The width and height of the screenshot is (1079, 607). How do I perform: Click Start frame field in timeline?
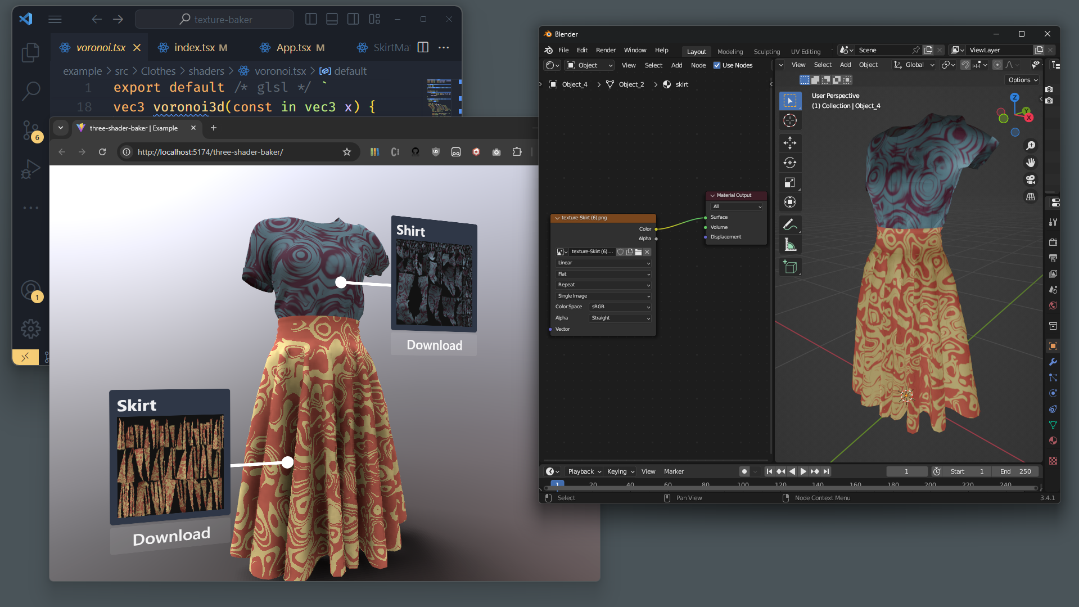click(967, 471)
